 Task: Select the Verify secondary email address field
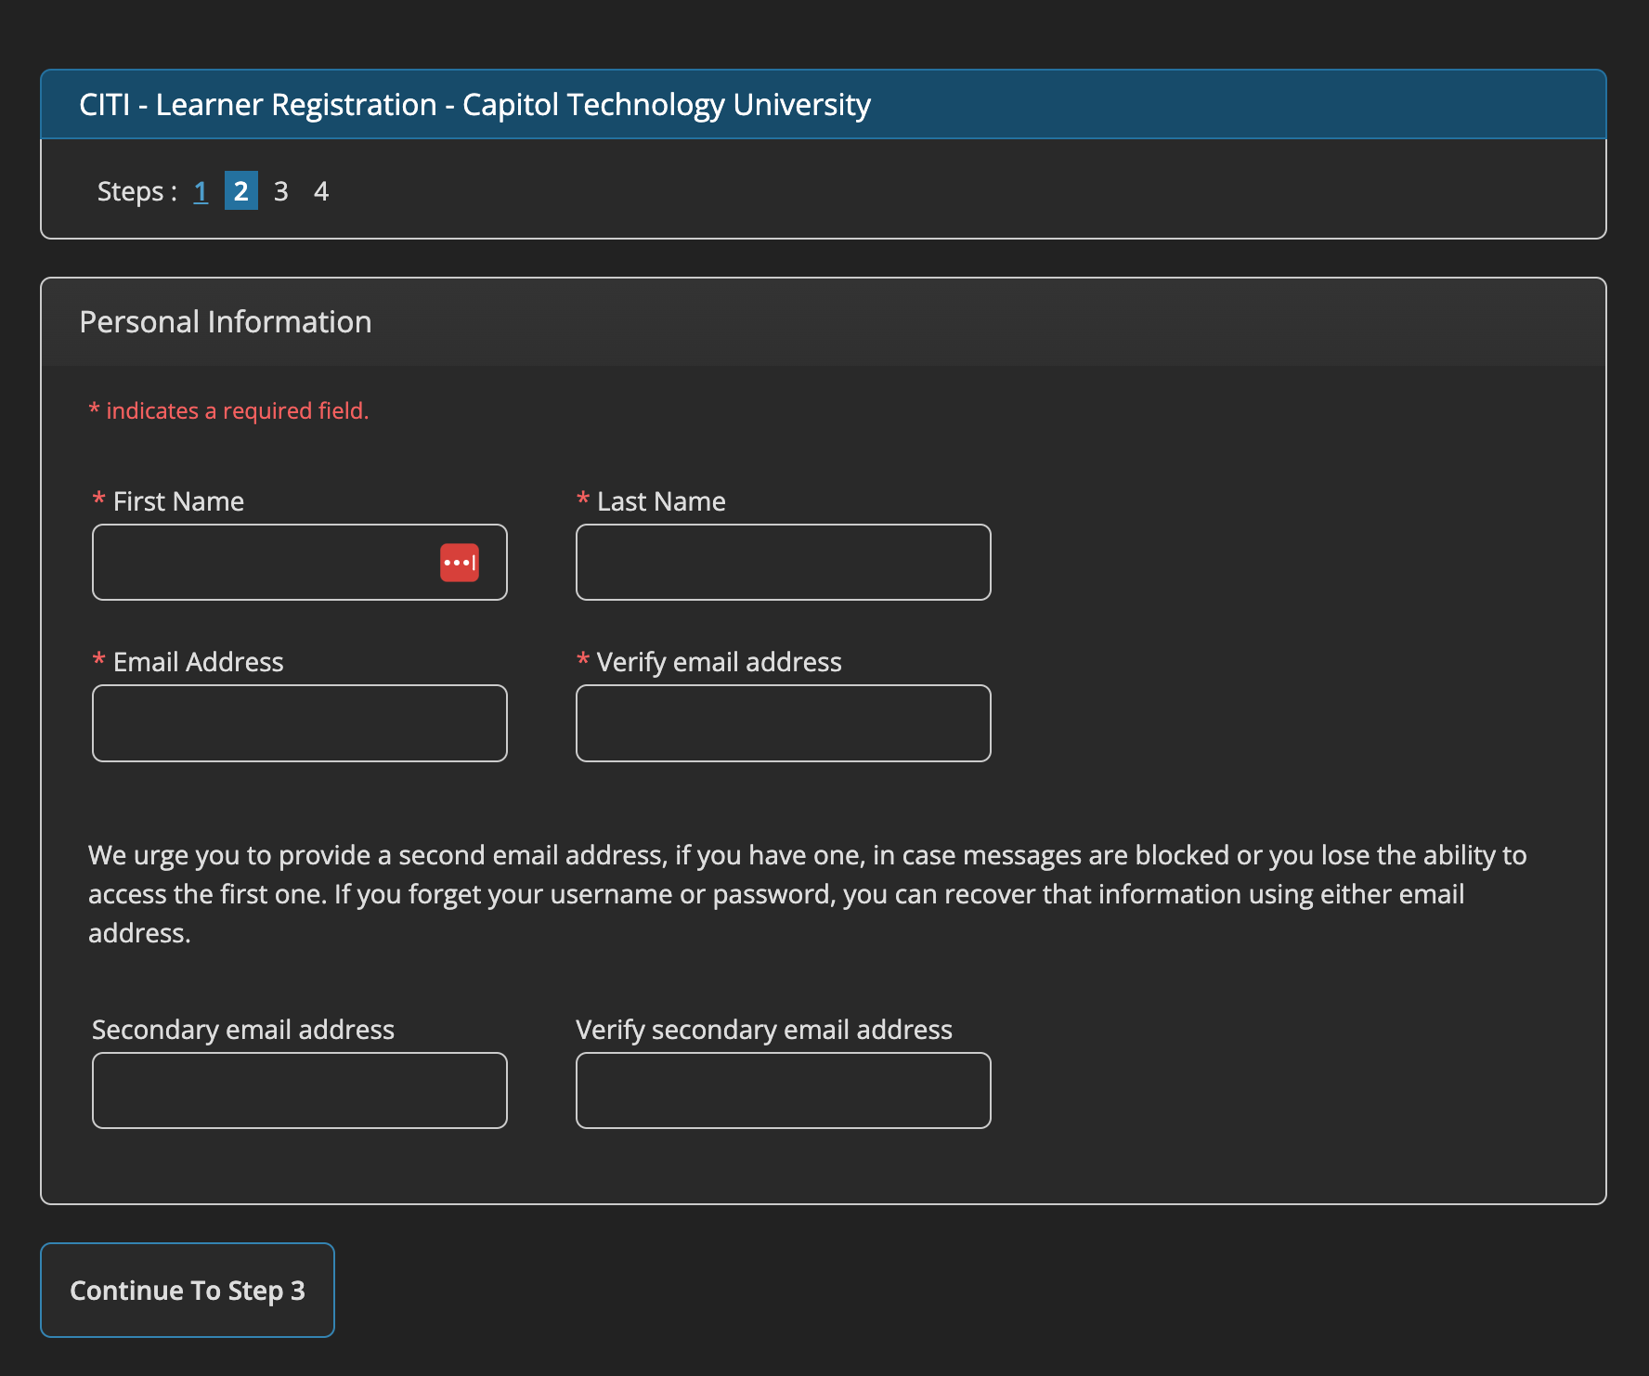pos(783,1090)
